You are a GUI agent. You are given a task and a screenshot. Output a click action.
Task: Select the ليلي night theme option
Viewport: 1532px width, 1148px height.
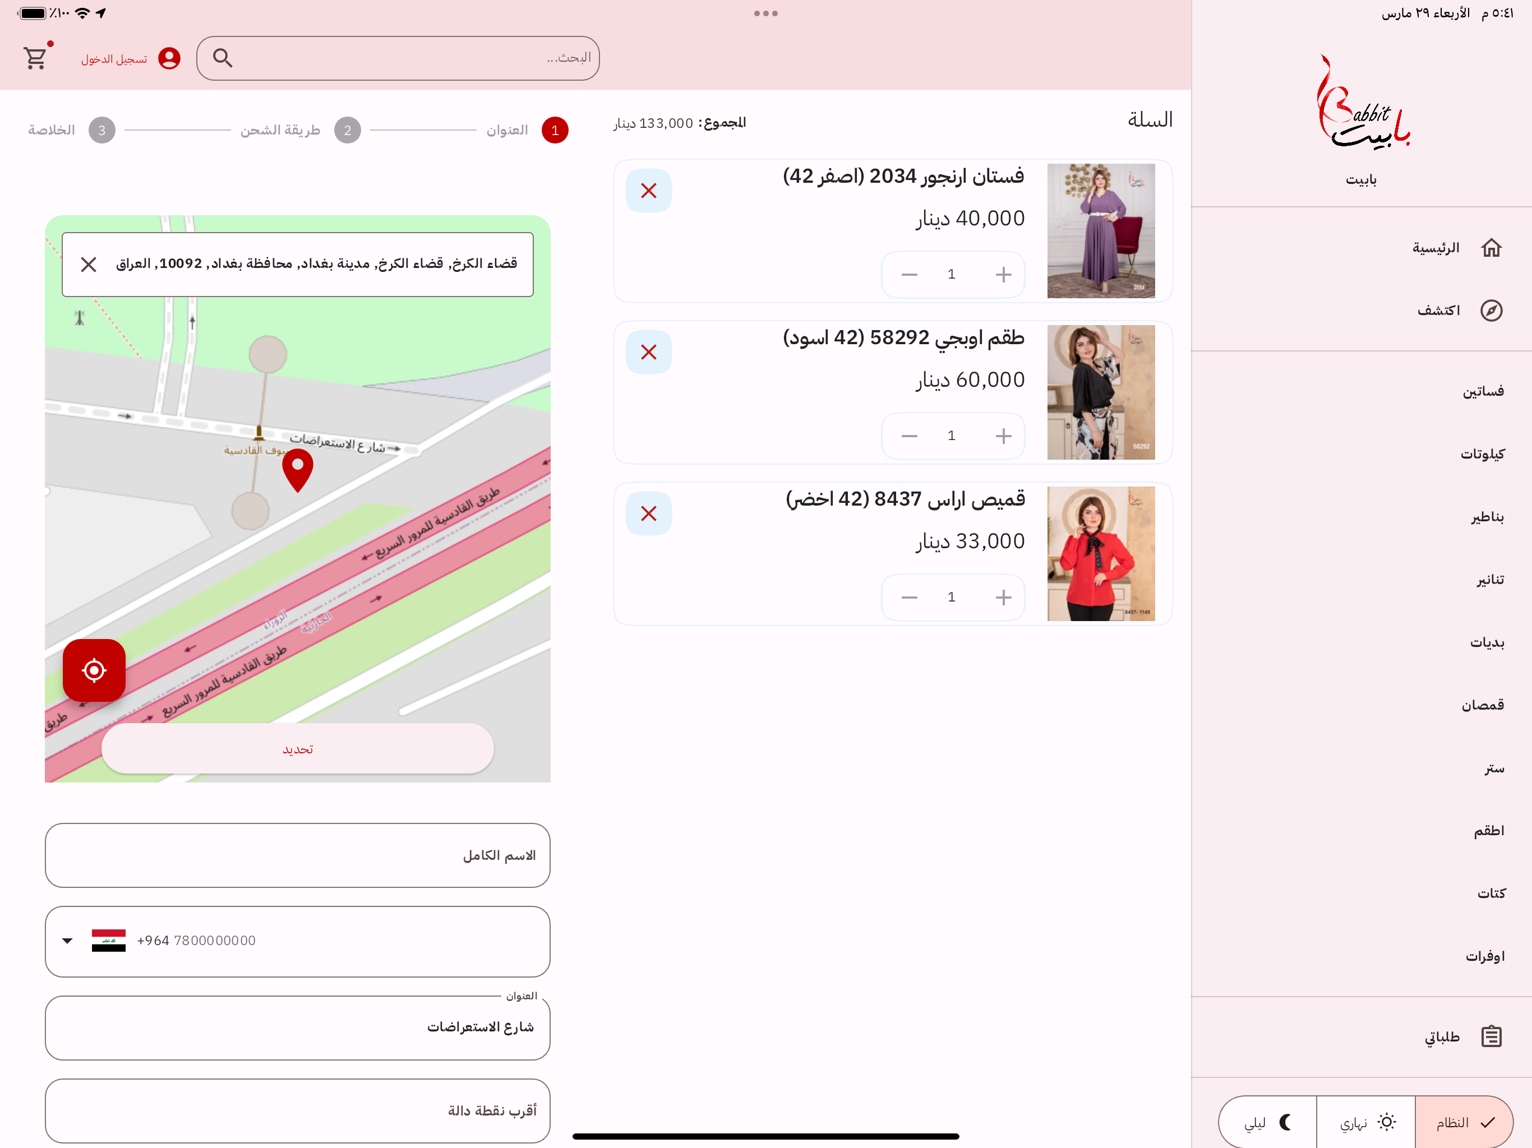1267,1122
